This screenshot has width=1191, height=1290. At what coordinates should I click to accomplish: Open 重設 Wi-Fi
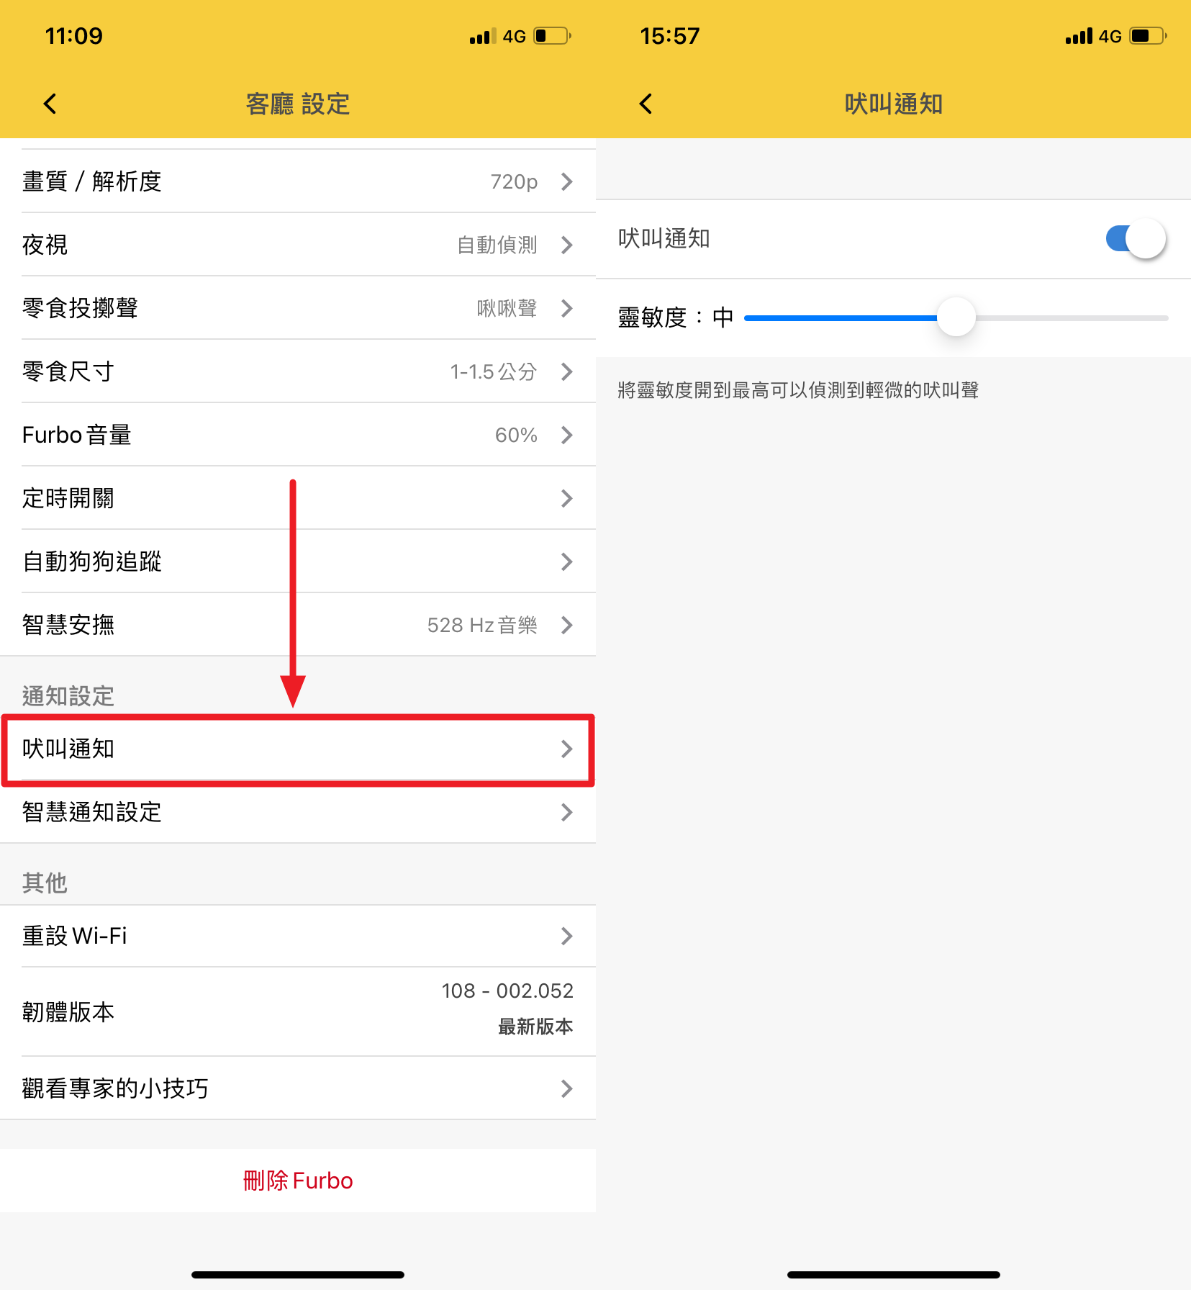(x=298, y=936)
